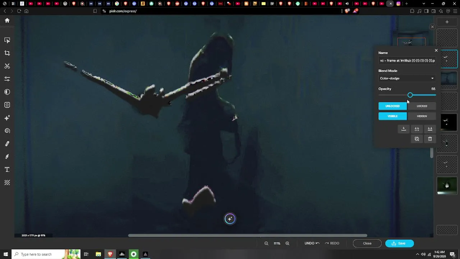
Task: Click the opacity value 55
Action: point(433,89)
